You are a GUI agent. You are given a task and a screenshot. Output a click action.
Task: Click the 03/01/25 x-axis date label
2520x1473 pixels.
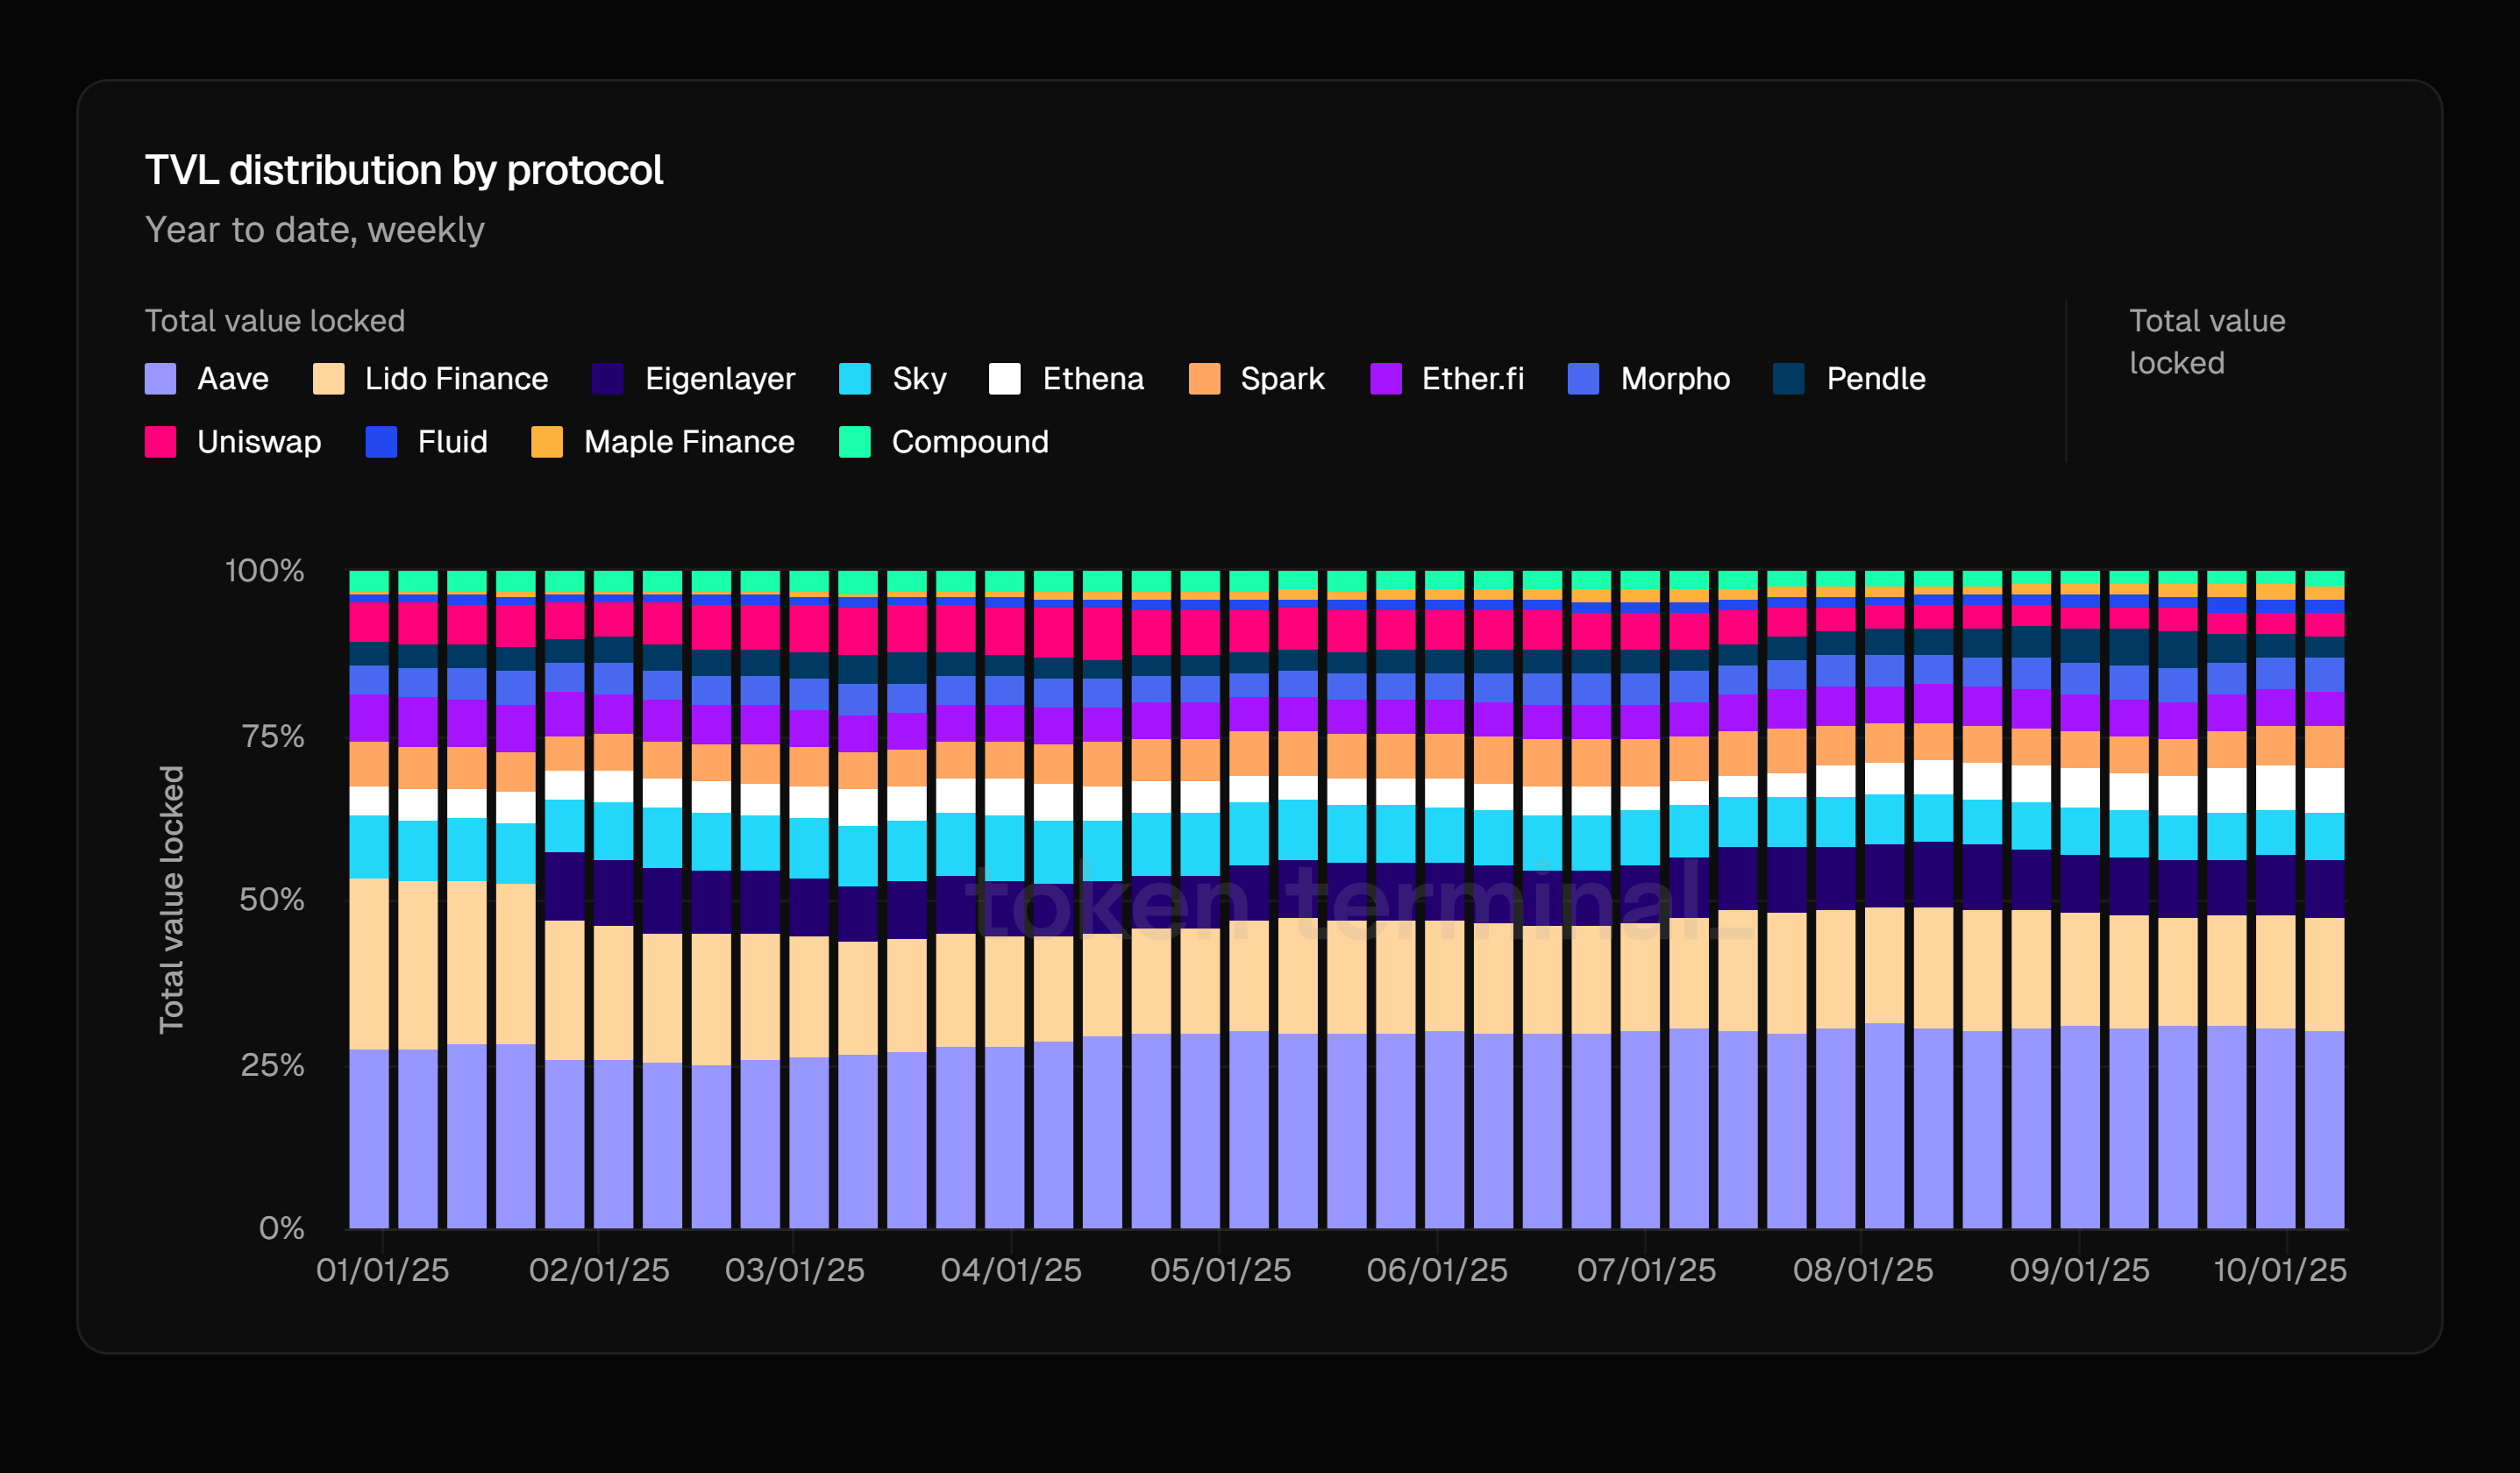pos(795,1270)
